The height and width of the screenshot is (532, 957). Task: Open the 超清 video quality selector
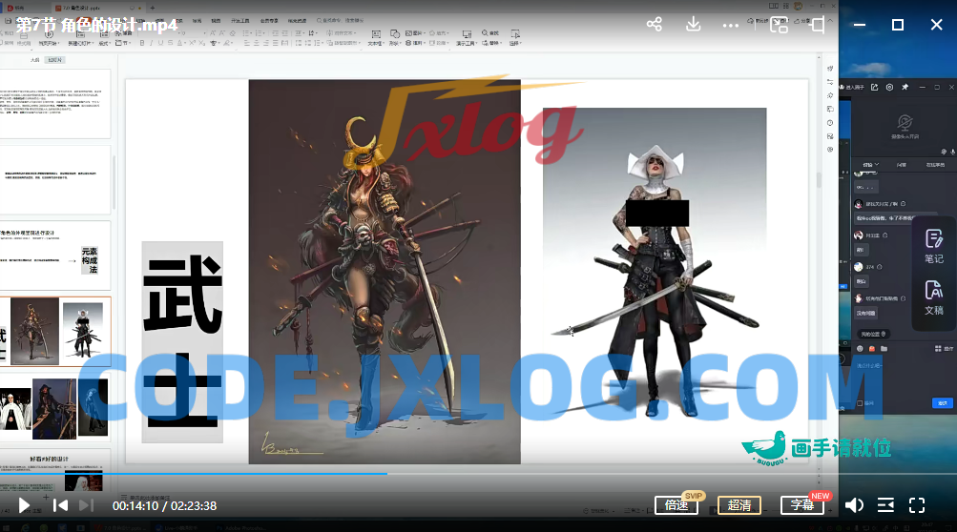coord(739,505)
